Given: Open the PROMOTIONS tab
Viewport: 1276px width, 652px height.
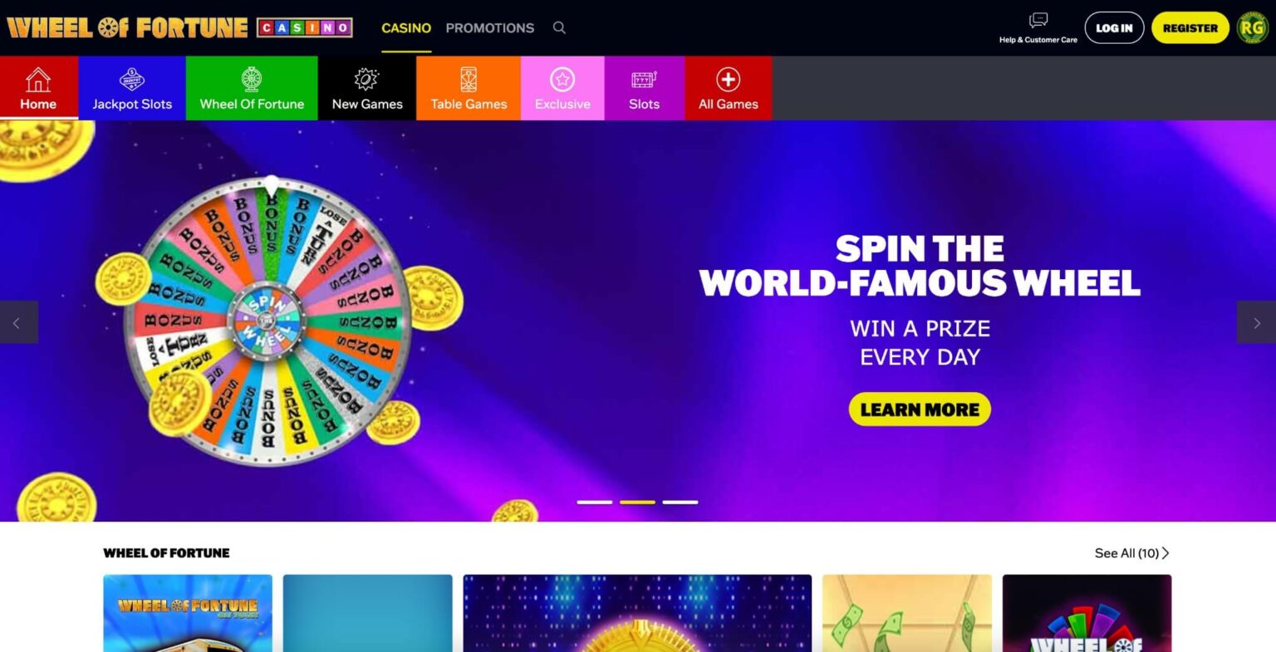Looking at the screenshot, I should pyautogui.click(x=490, y=28).
